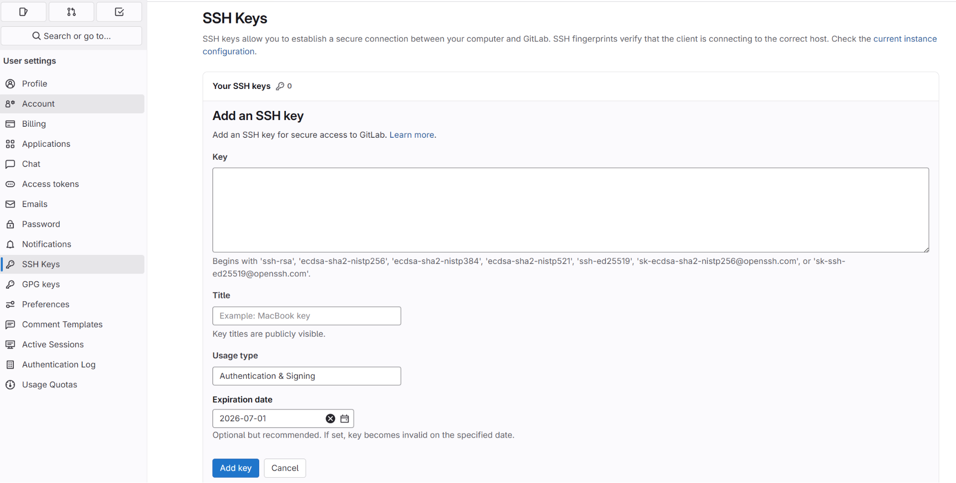This screenshot has height=483, width=956.
Task: Click the Notifications bell icon
Action: click(x=10, y=244)
